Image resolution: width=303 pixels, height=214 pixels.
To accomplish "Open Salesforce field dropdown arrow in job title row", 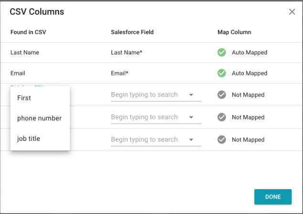I will click(191, 139).
